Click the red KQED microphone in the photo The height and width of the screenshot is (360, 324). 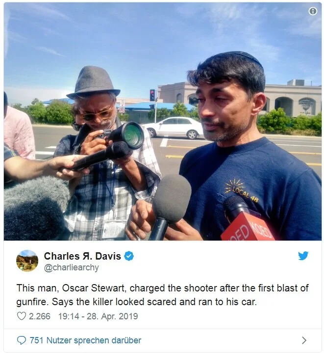point(247,219)
